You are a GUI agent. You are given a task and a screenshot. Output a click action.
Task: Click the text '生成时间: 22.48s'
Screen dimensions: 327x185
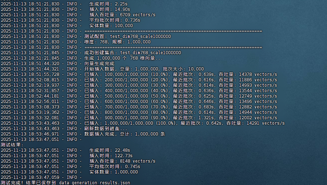(110, 150)
